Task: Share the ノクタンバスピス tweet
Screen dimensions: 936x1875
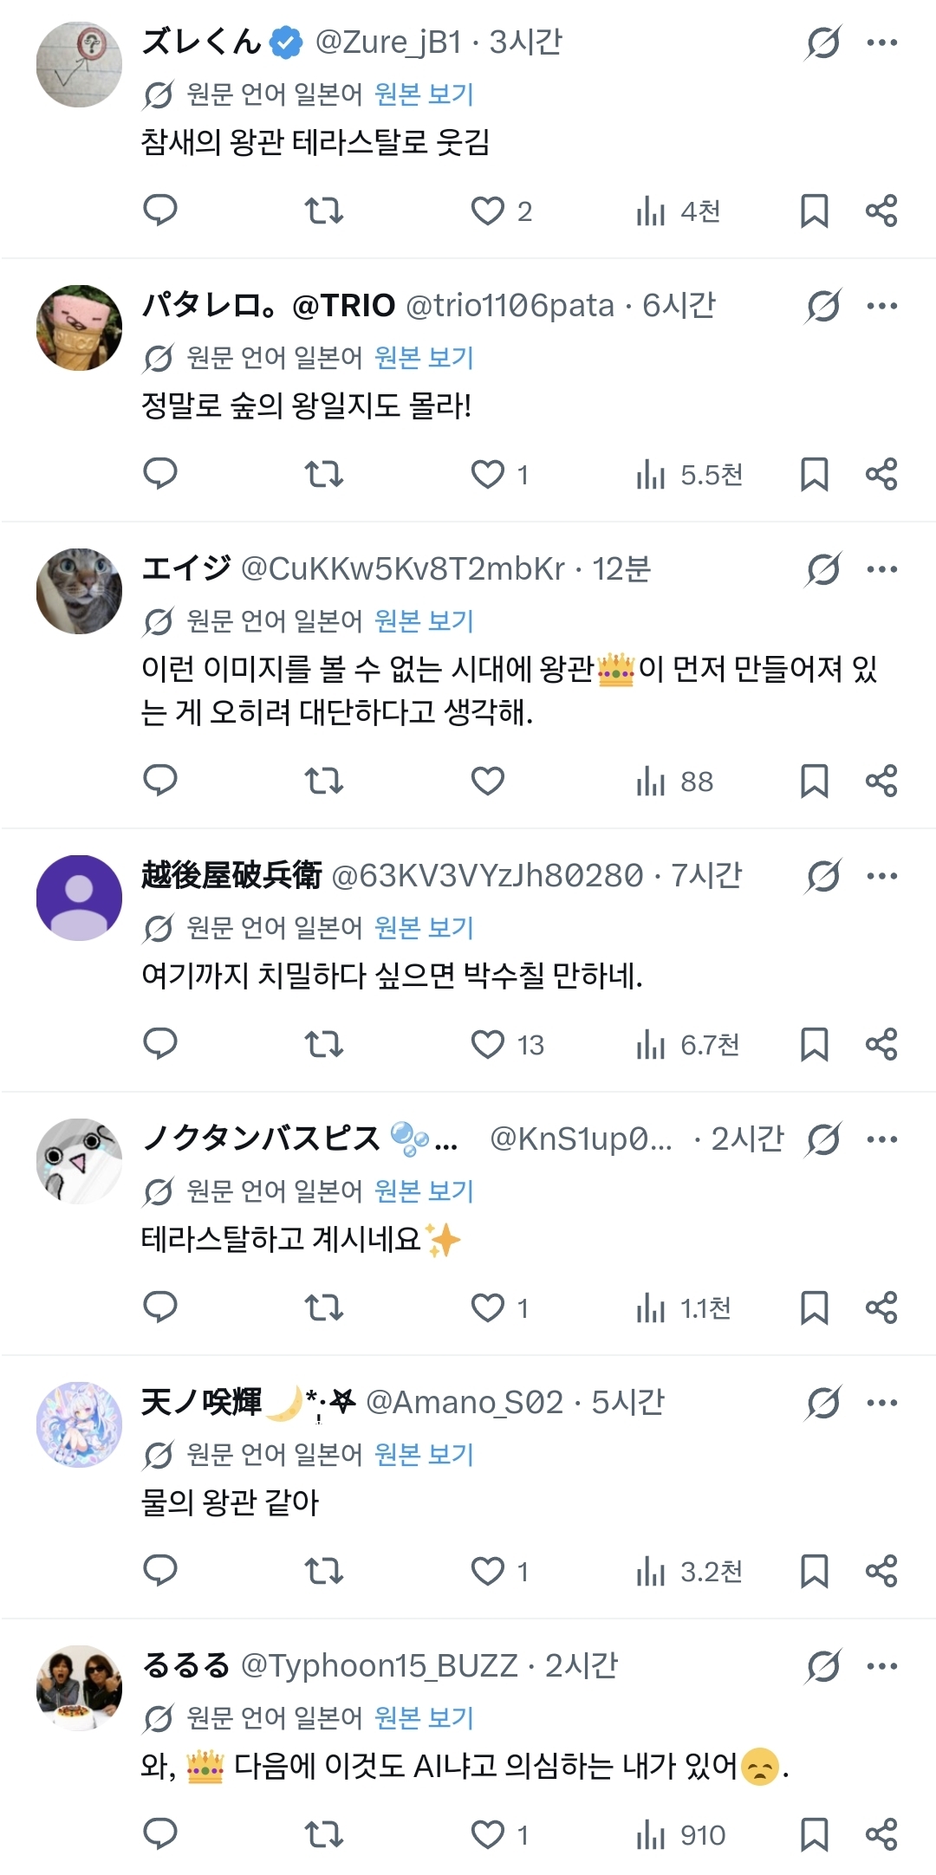Action: click(x=881, y=1307)
